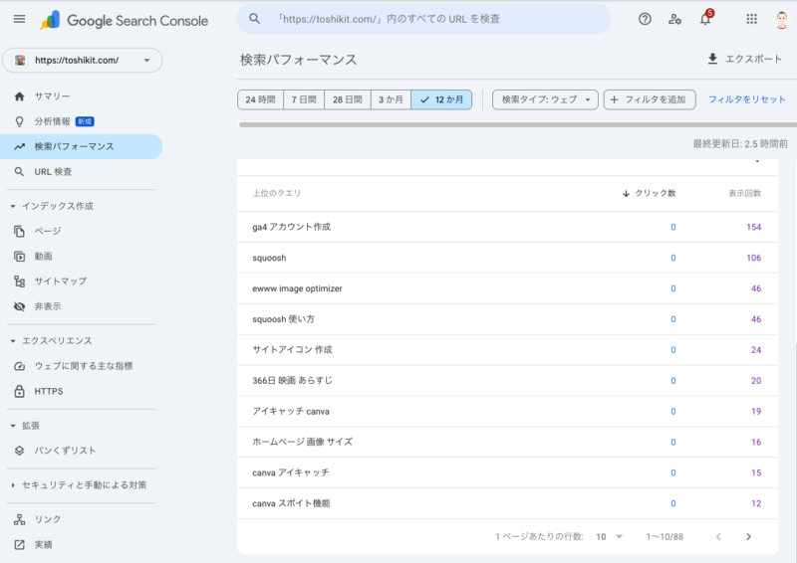Click the horizontal scrollbar under filters

point(517,124)
